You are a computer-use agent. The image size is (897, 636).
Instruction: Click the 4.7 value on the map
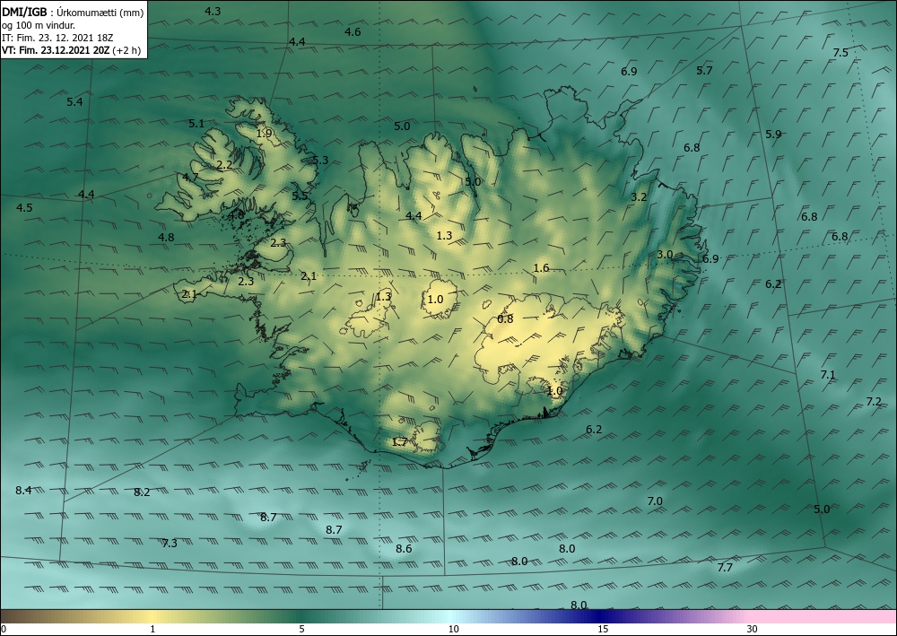[190, 177]
